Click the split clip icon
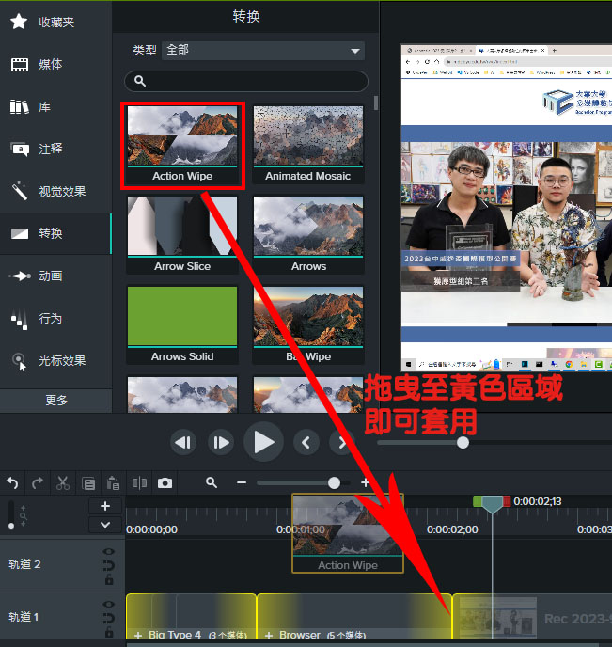The image size is (612, 647). tap(140, 483)
